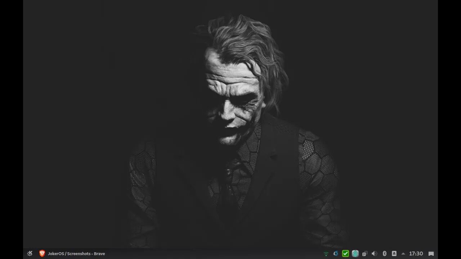The width and height of the screenshot is (461, 259).
Task: Click the blue swirl tray icon
Action: [336, 254]
